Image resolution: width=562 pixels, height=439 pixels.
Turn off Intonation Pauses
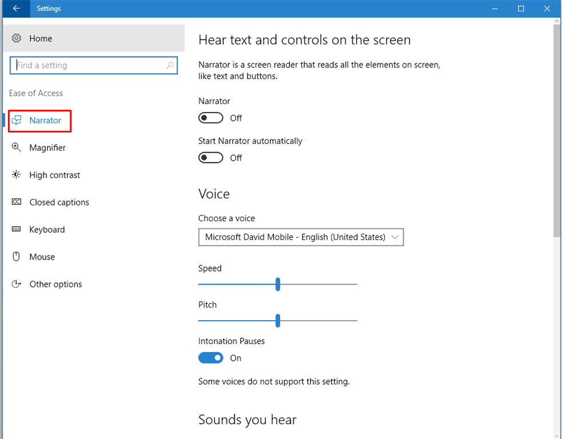210,357
